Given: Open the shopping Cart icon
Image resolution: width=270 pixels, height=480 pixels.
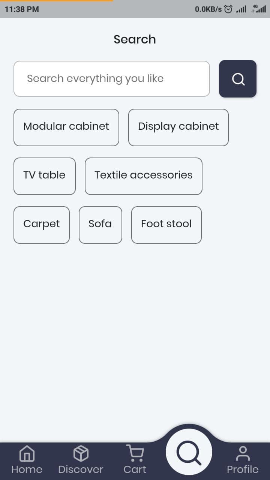Looking at the screenshot, I should pyautogui.click(x=135, y=453).
